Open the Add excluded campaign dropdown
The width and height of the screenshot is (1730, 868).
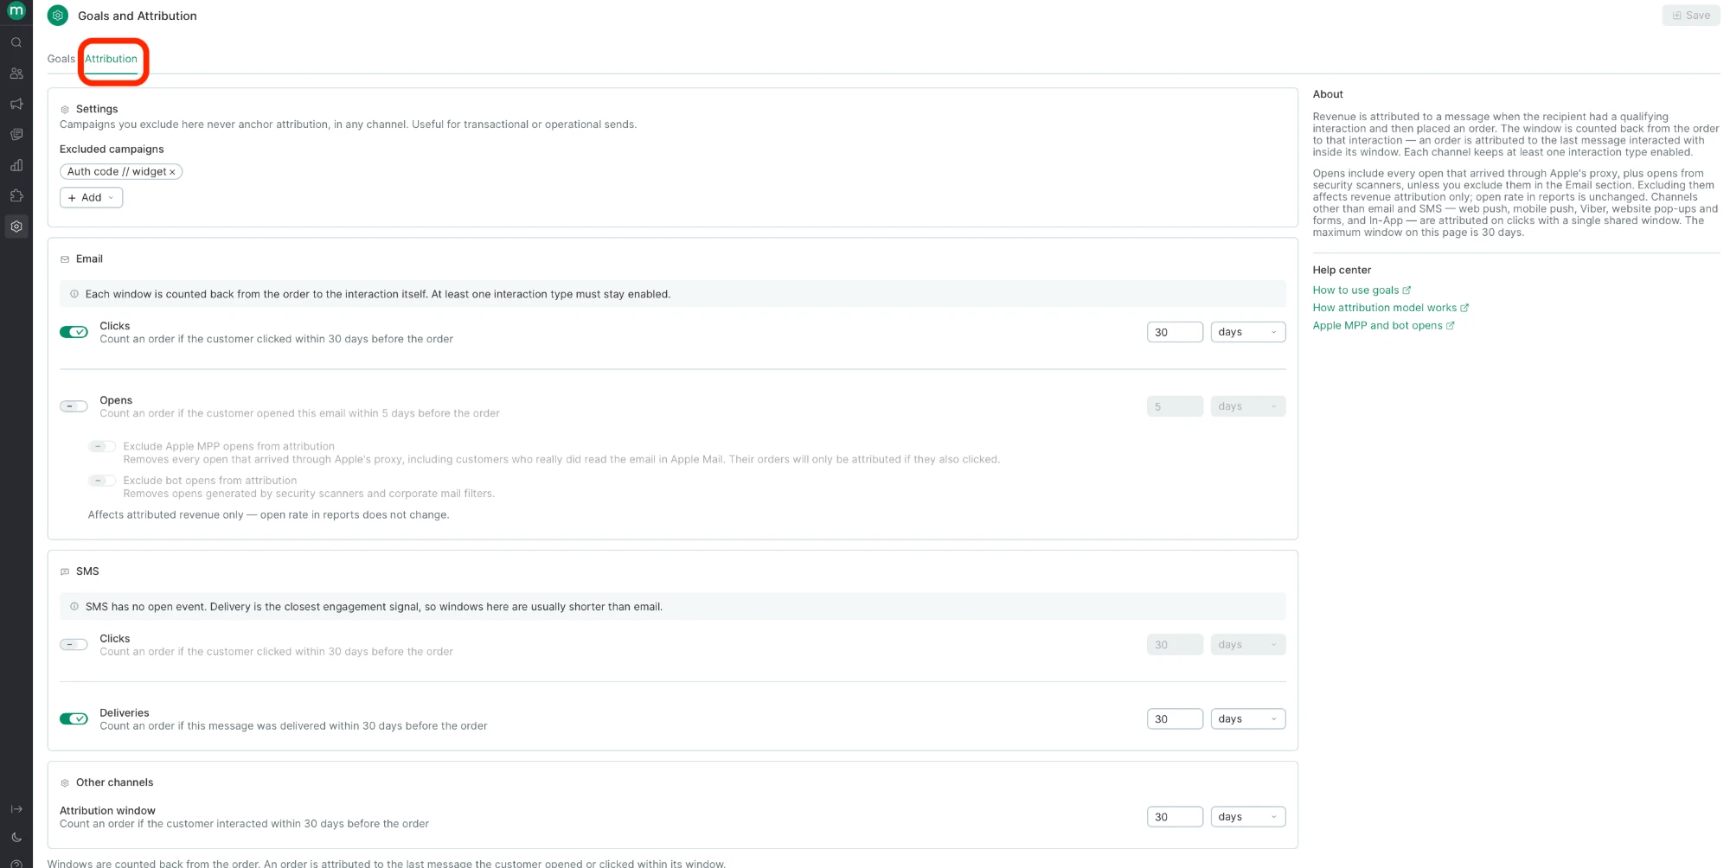91,198
